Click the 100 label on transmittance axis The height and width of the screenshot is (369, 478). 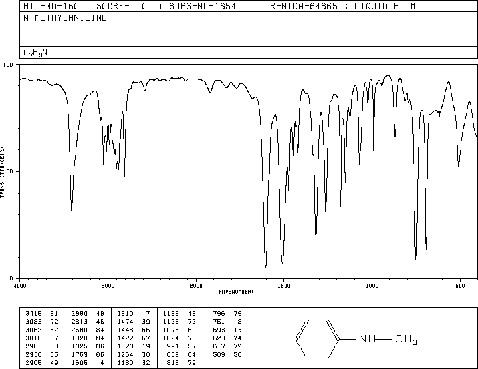8,65
